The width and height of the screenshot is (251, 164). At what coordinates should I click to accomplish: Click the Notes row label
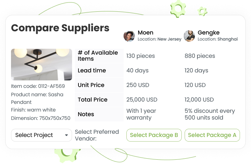[x=86, y=114]
